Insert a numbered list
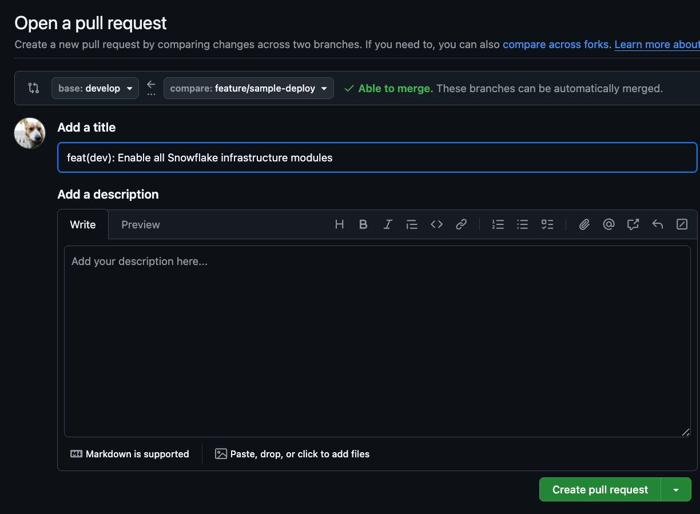This screenshot has width=700, height=514. pyautogui.click(x=498, y=224)
